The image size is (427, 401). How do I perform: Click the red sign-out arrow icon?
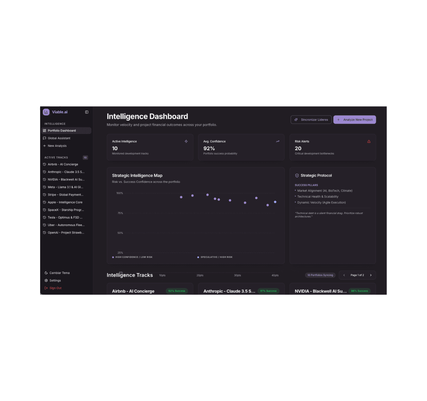pyautogui.click(x=46, y=288)
